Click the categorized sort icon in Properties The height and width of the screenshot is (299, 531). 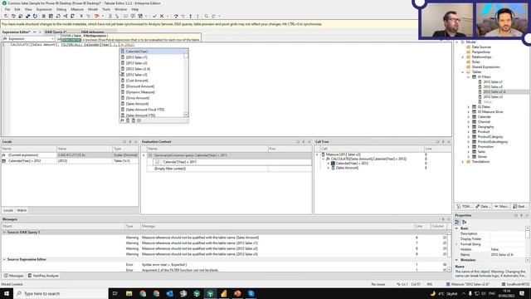click(x=457, y=222)
